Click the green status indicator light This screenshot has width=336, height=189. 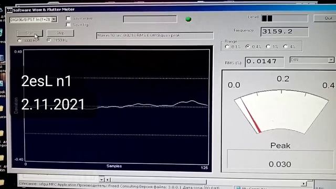[188, 19]
